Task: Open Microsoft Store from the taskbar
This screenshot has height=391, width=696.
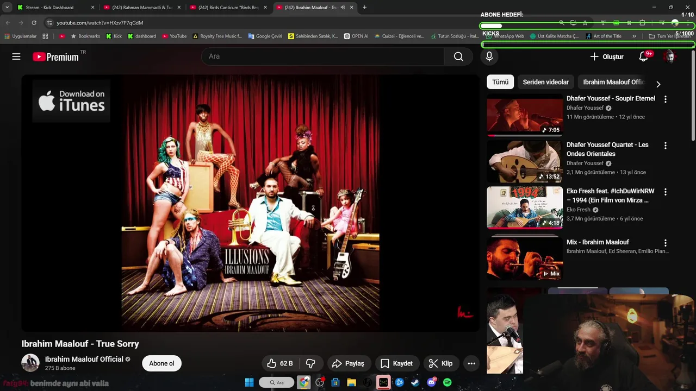Action: [335, 382]
